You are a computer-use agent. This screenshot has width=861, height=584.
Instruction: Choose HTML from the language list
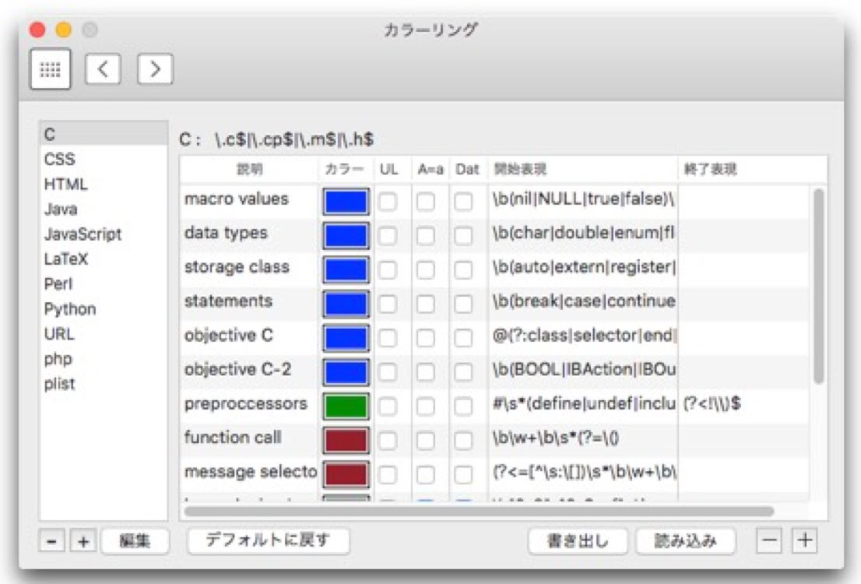coord(66,185)
